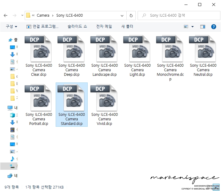Image resolution: width=221 pixels, height=191 pixels.
Task: Go back with the left arrow button
Action: click(x=5, y=15)
